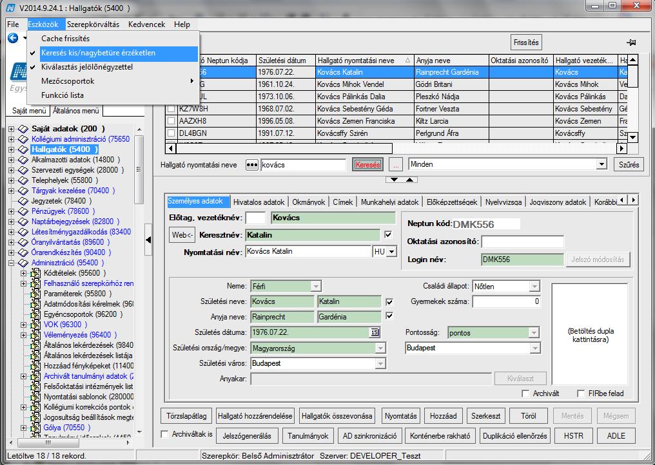This screenshot has width=655, height=465.
Task: Open the calendar picker for Születés dátuma
Action: pos(375,333)
